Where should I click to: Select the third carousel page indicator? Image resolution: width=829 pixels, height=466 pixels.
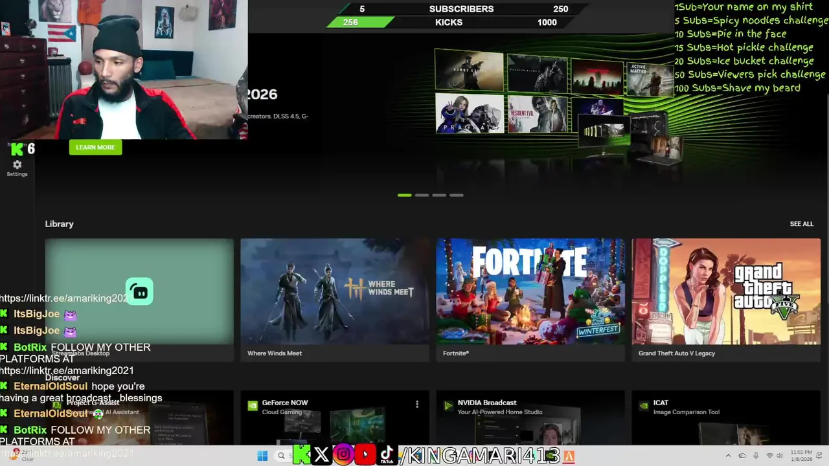[439, 195]
